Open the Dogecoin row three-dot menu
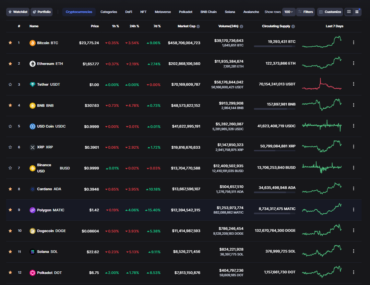This screenshot has width=370, height=285. coord(353,230)
